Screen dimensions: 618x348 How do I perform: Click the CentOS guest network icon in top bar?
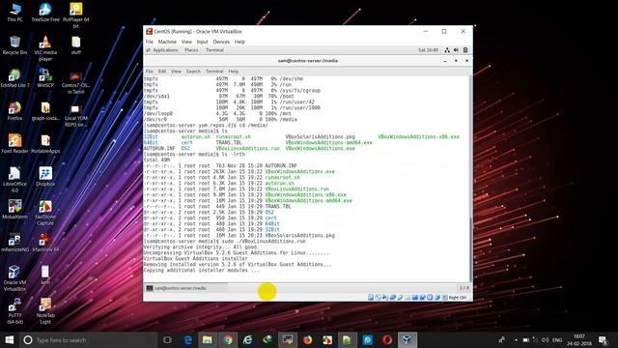[x=447, y=50]
